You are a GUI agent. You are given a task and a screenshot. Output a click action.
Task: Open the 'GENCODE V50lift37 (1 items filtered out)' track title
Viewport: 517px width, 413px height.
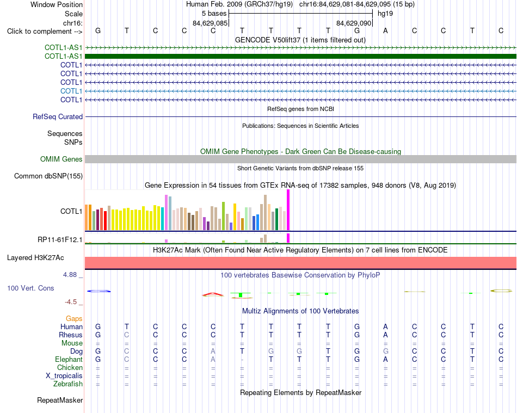click(x=300, y=40)
